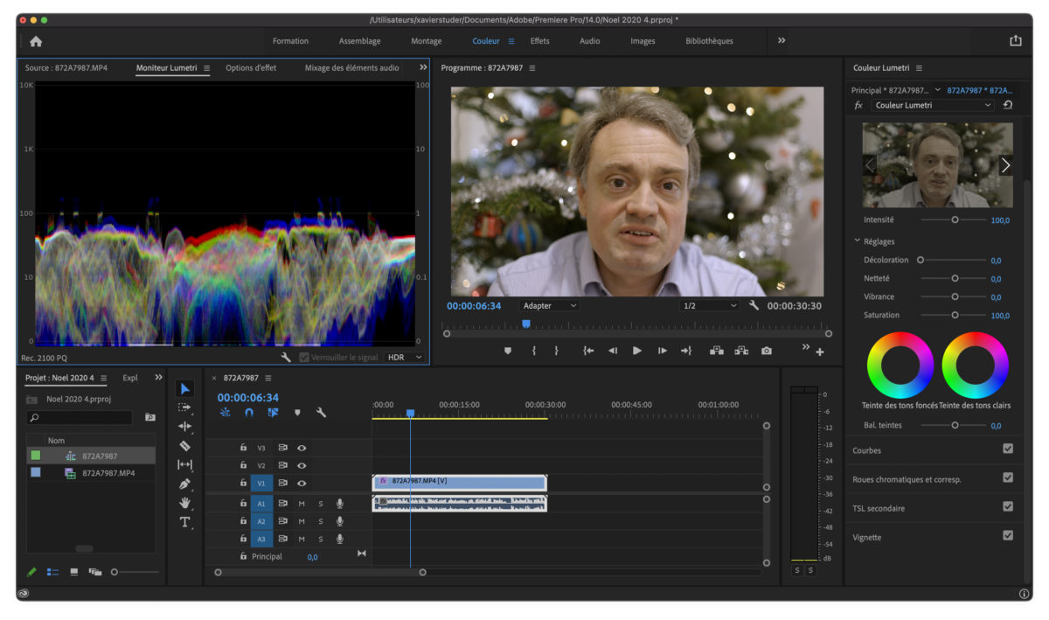Step forward one frame
1049x620 pixels.
click(x=663, y=351)
